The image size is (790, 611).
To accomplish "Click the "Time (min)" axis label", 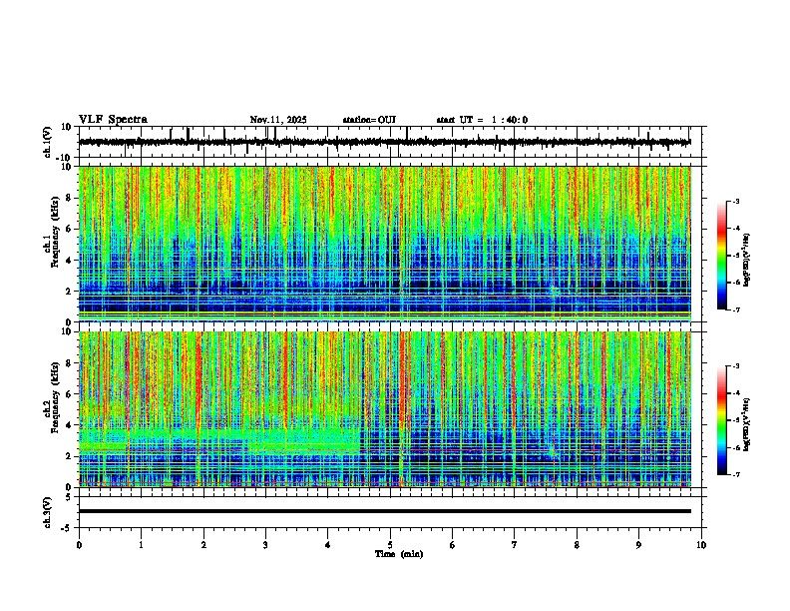I will (399, 554).
